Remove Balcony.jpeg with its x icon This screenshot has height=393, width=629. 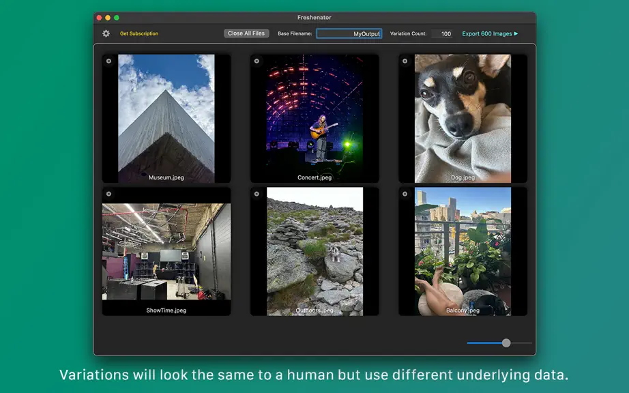click(x=405, y=194)
